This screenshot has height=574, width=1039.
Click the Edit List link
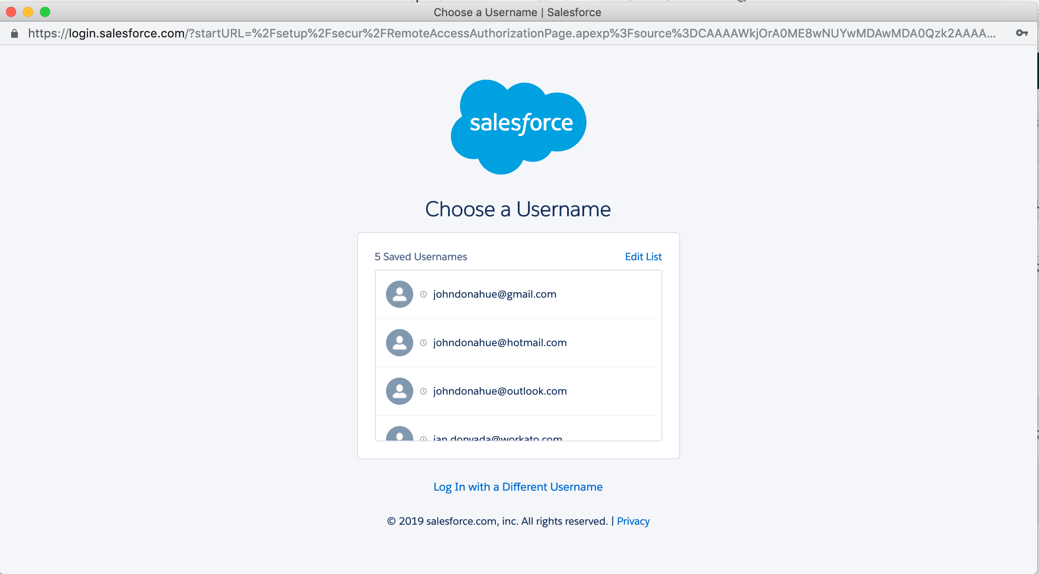[643, 256]
